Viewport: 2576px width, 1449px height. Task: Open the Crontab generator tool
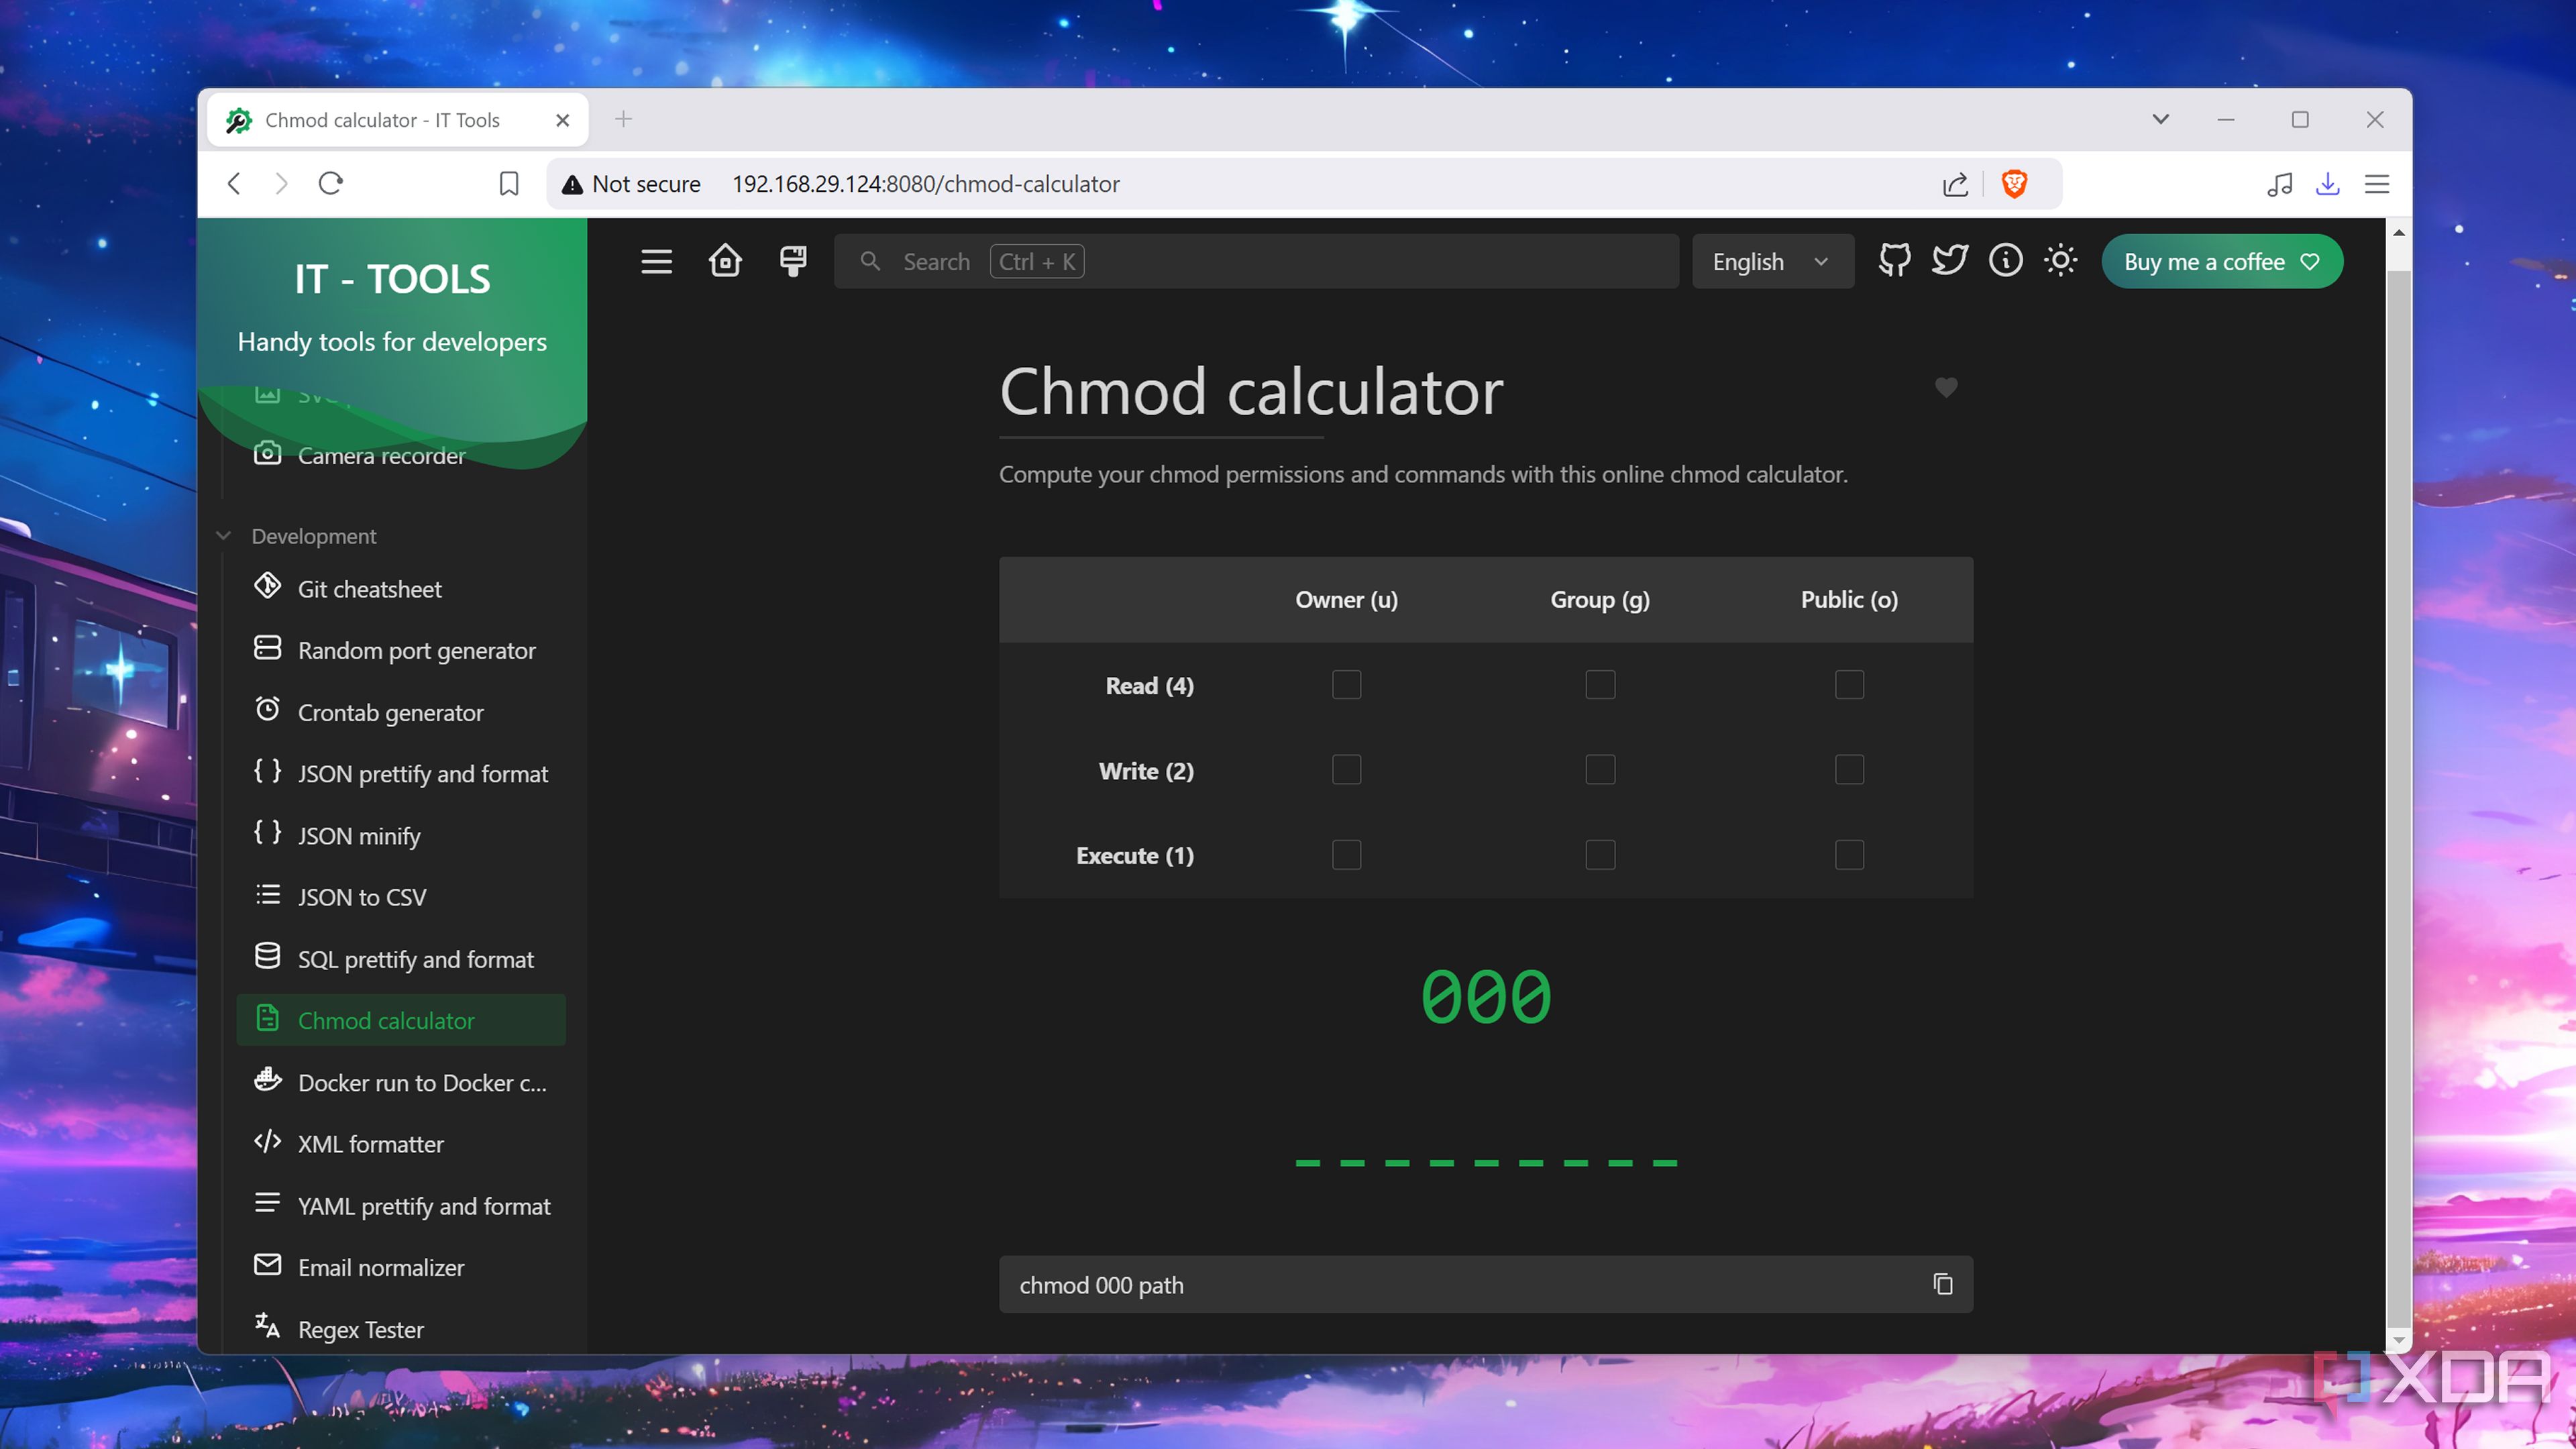(390, 712)
